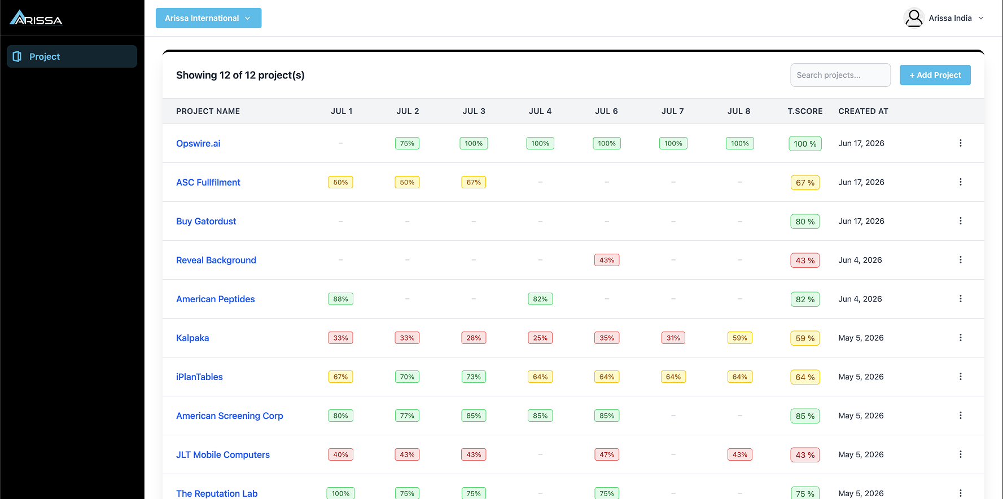Expand the Arissa International organization dropdown

(208, 18)
